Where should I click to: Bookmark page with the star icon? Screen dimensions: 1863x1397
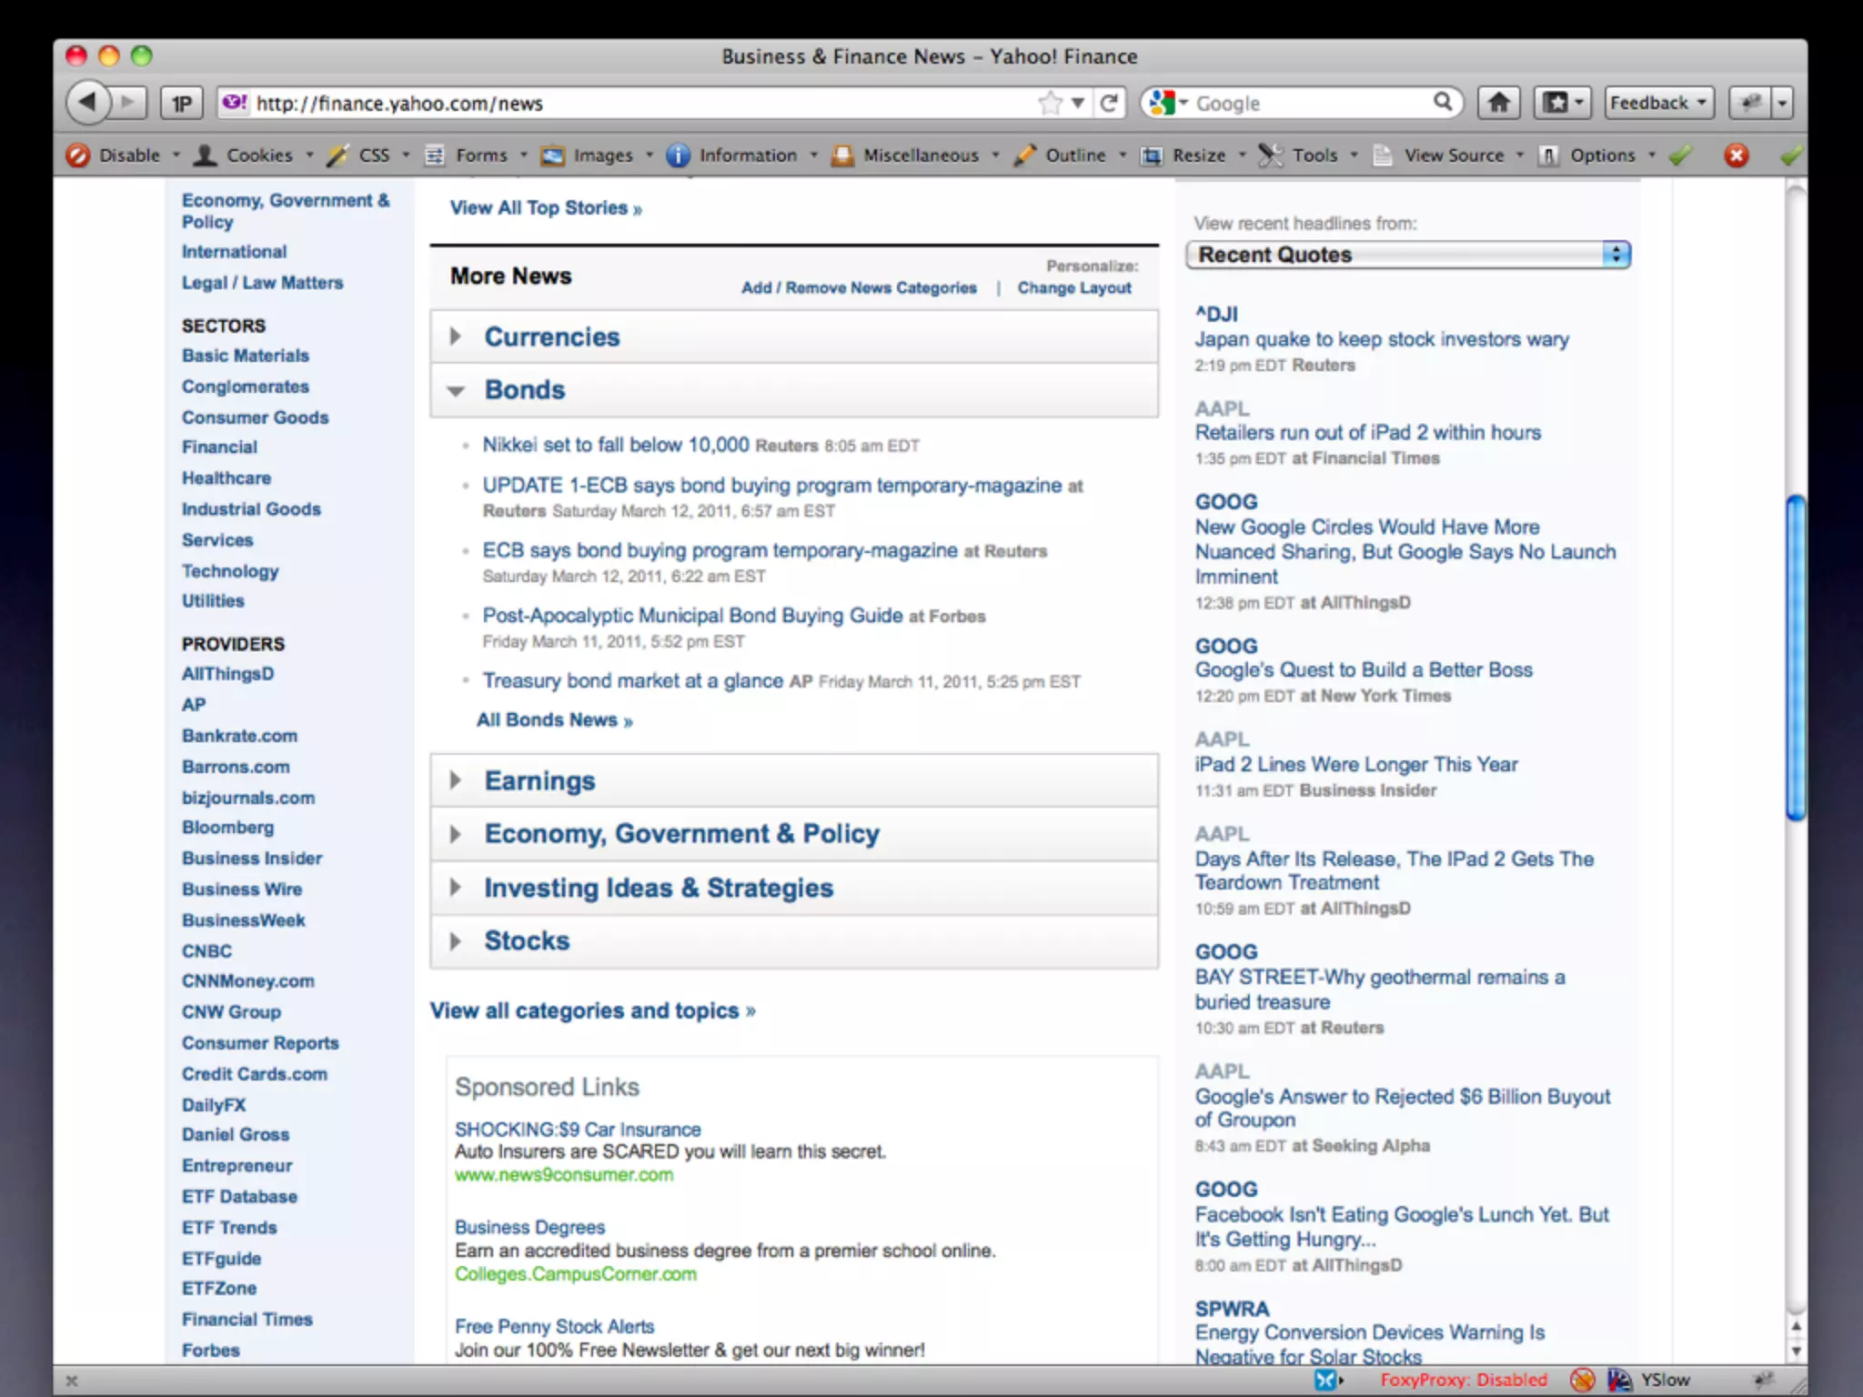click(x=1051, y=103)
